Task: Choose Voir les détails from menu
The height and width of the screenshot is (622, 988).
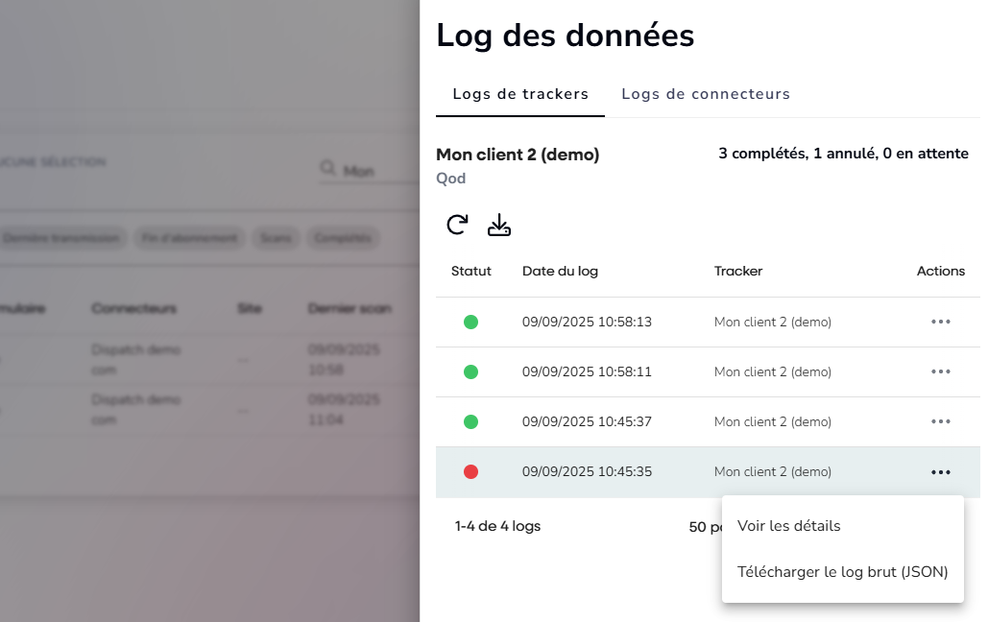Action: (x=788, y=526)
